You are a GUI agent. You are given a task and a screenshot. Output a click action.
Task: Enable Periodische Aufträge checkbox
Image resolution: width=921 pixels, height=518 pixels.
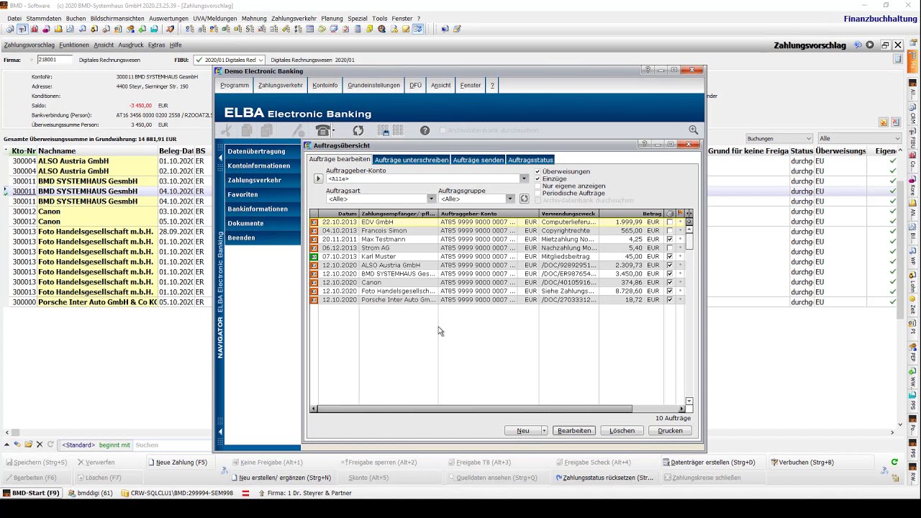point(537,193)
